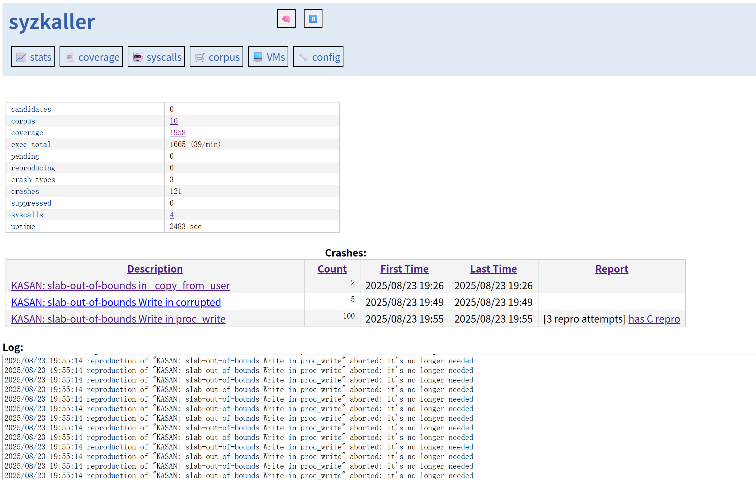Sort crashes by Count column header
Image resolution: width=756 pixels, height=480 pixels.
[x=332, y=269]
